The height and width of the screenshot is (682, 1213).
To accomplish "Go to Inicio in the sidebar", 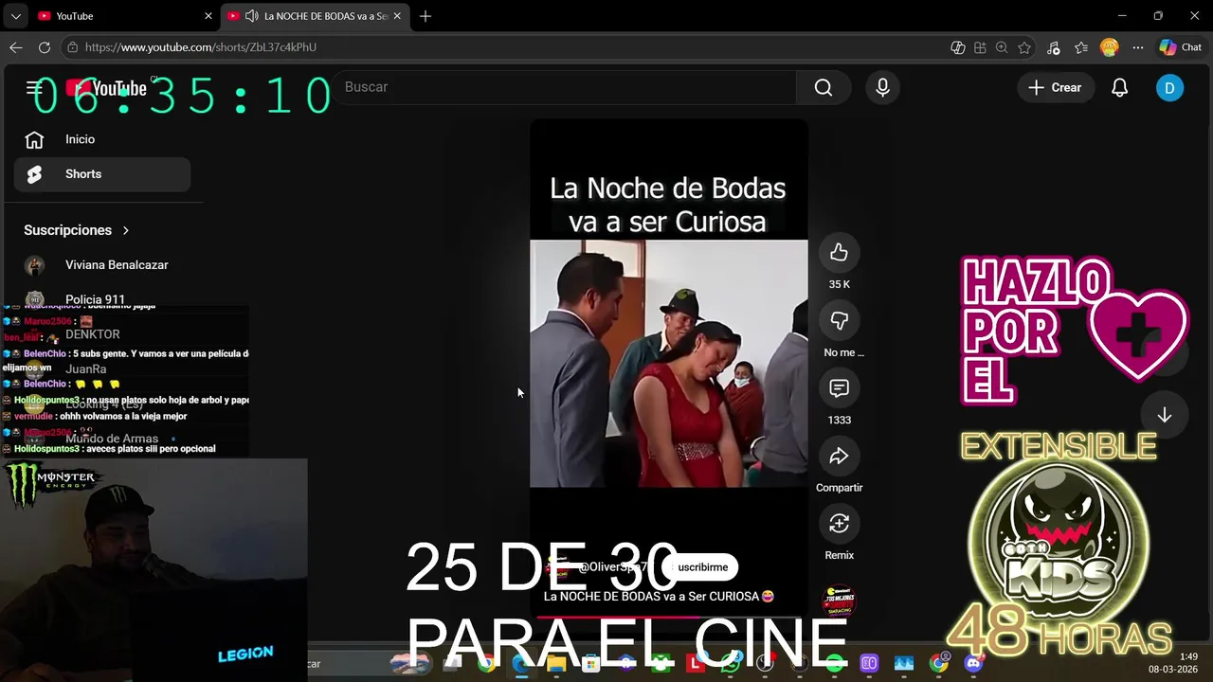I will [102, 139].
